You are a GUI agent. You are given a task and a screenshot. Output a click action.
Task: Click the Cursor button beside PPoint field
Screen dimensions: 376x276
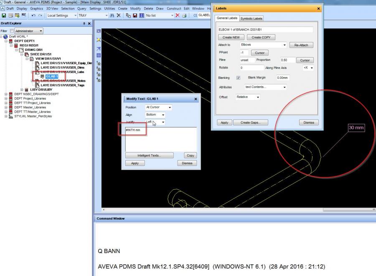[x=260, y=53]
